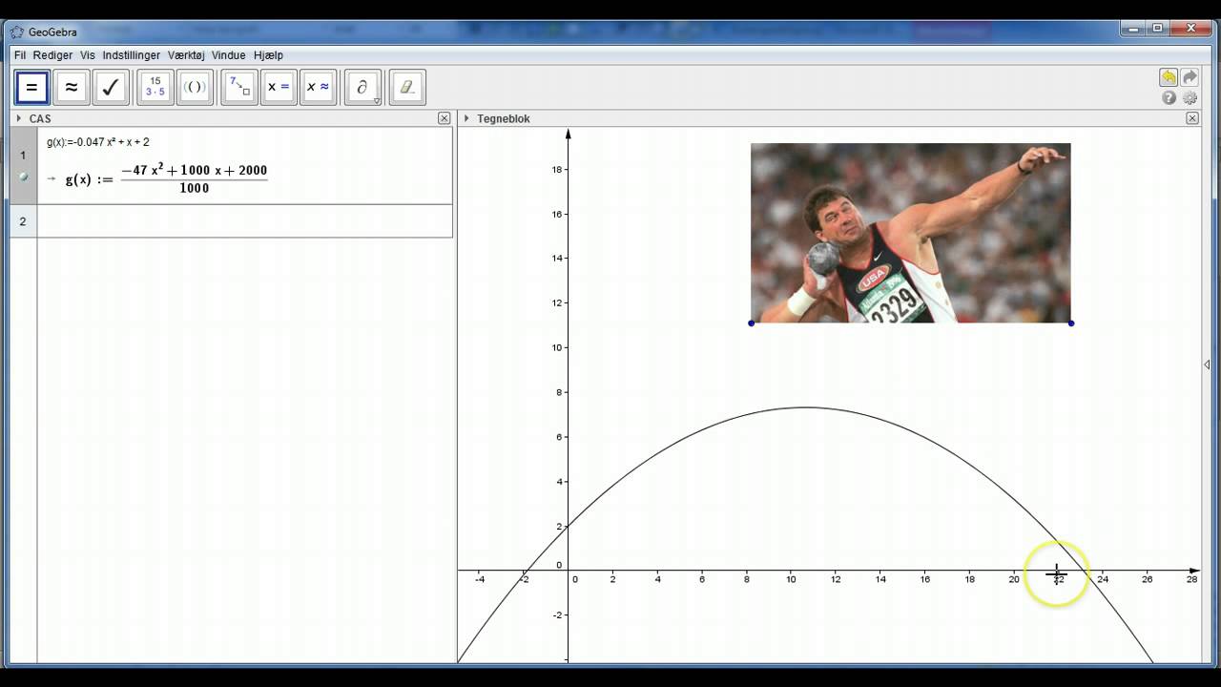Close the Tegneblok panel
The image size is (1221, 687).
(1192, 118)
